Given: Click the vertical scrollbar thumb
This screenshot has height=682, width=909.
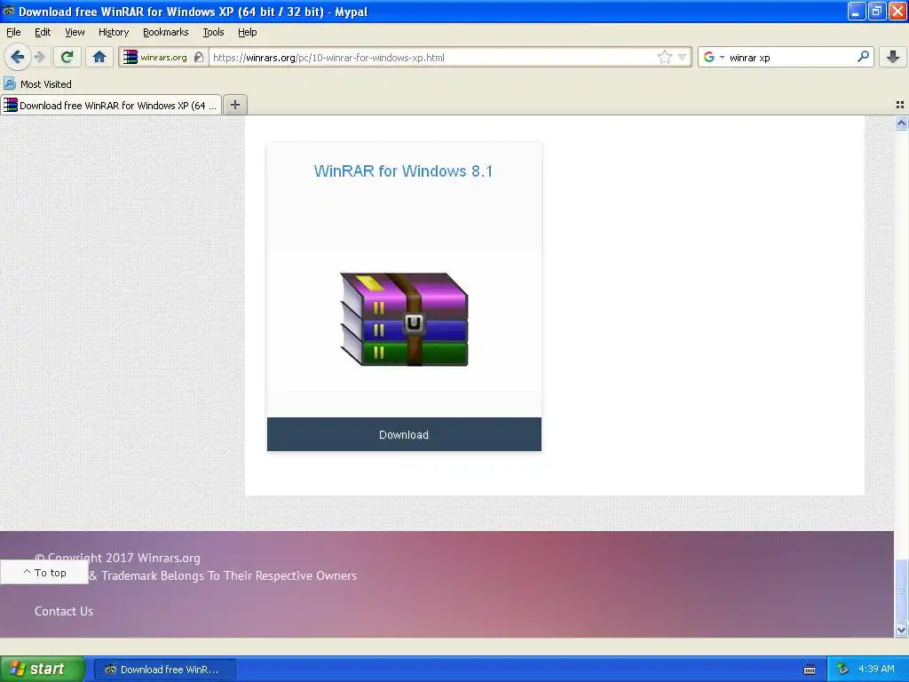Looking at the screenshot, I should pos(901,590).
